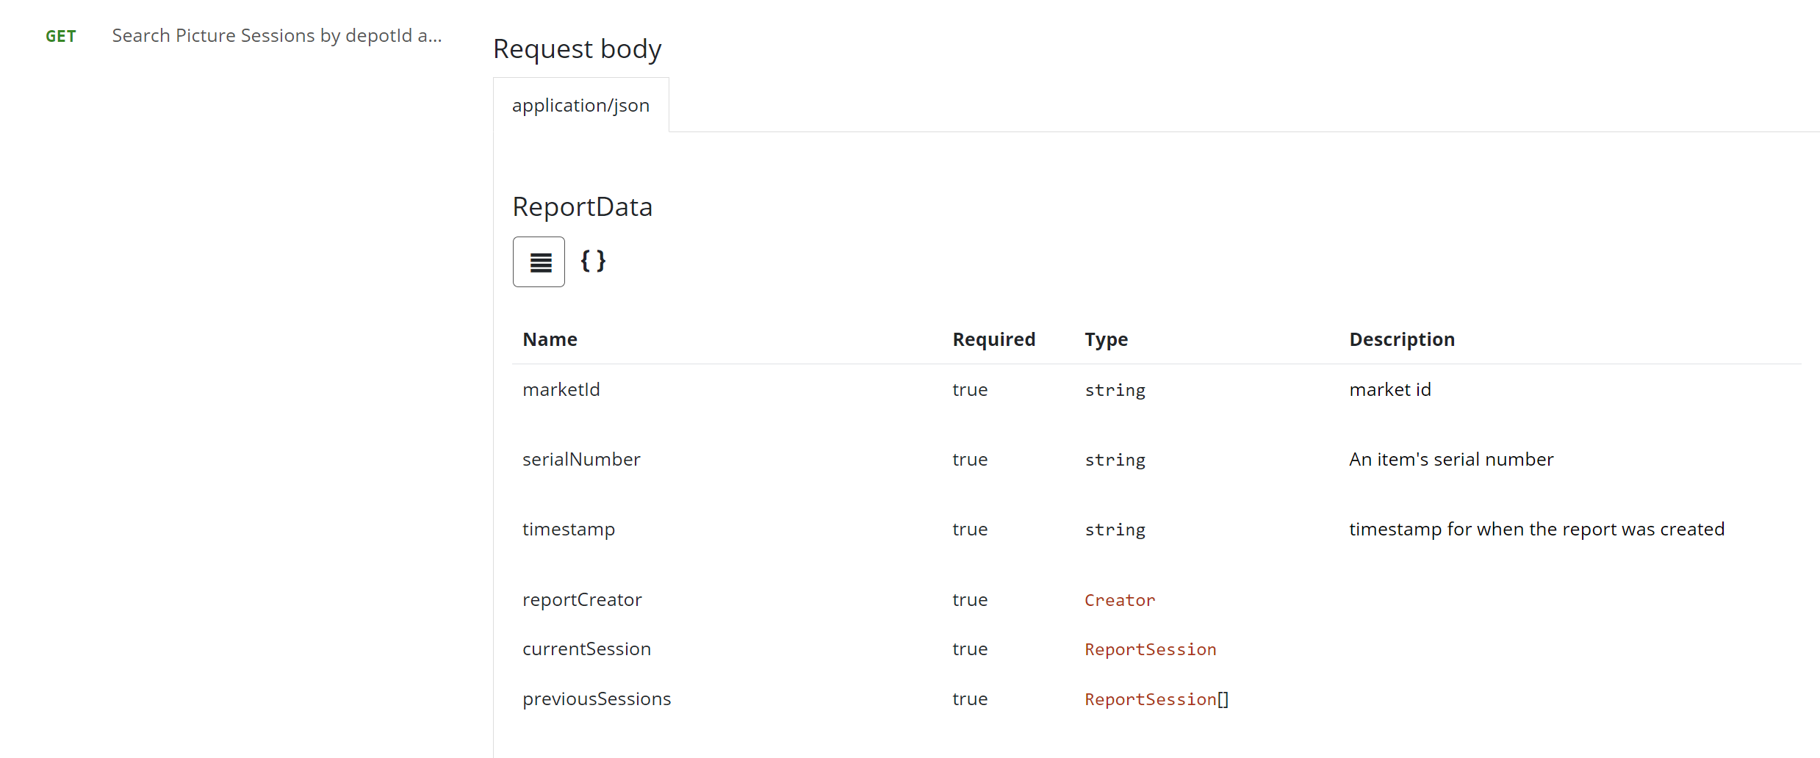This screenshot has height=758, width=1820.
Task: Select the marketId field name
Action: point(561,389)
